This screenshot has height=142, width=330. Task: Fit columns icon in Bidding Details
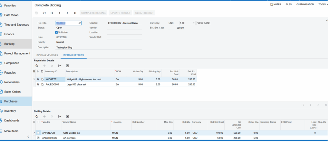tap(60, 116)
